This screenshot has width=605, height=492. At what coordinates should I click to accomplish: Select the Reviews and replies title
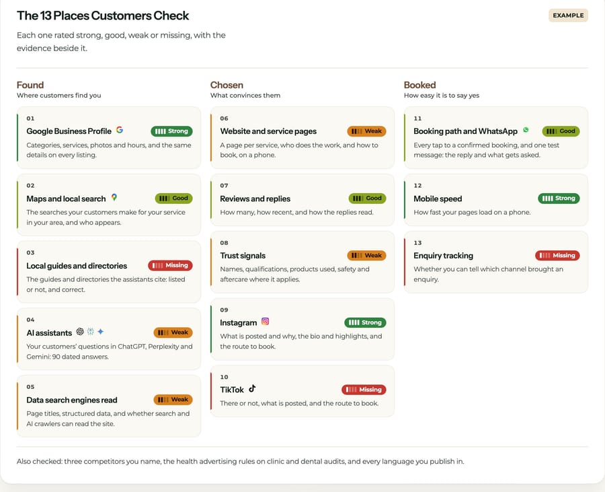255,199
